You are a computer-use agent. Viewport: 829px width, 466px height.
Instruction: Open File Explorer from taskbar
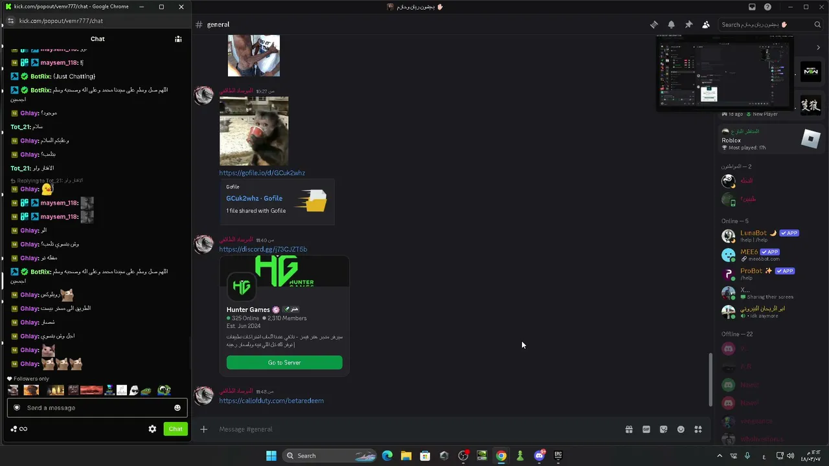[406, 456]
